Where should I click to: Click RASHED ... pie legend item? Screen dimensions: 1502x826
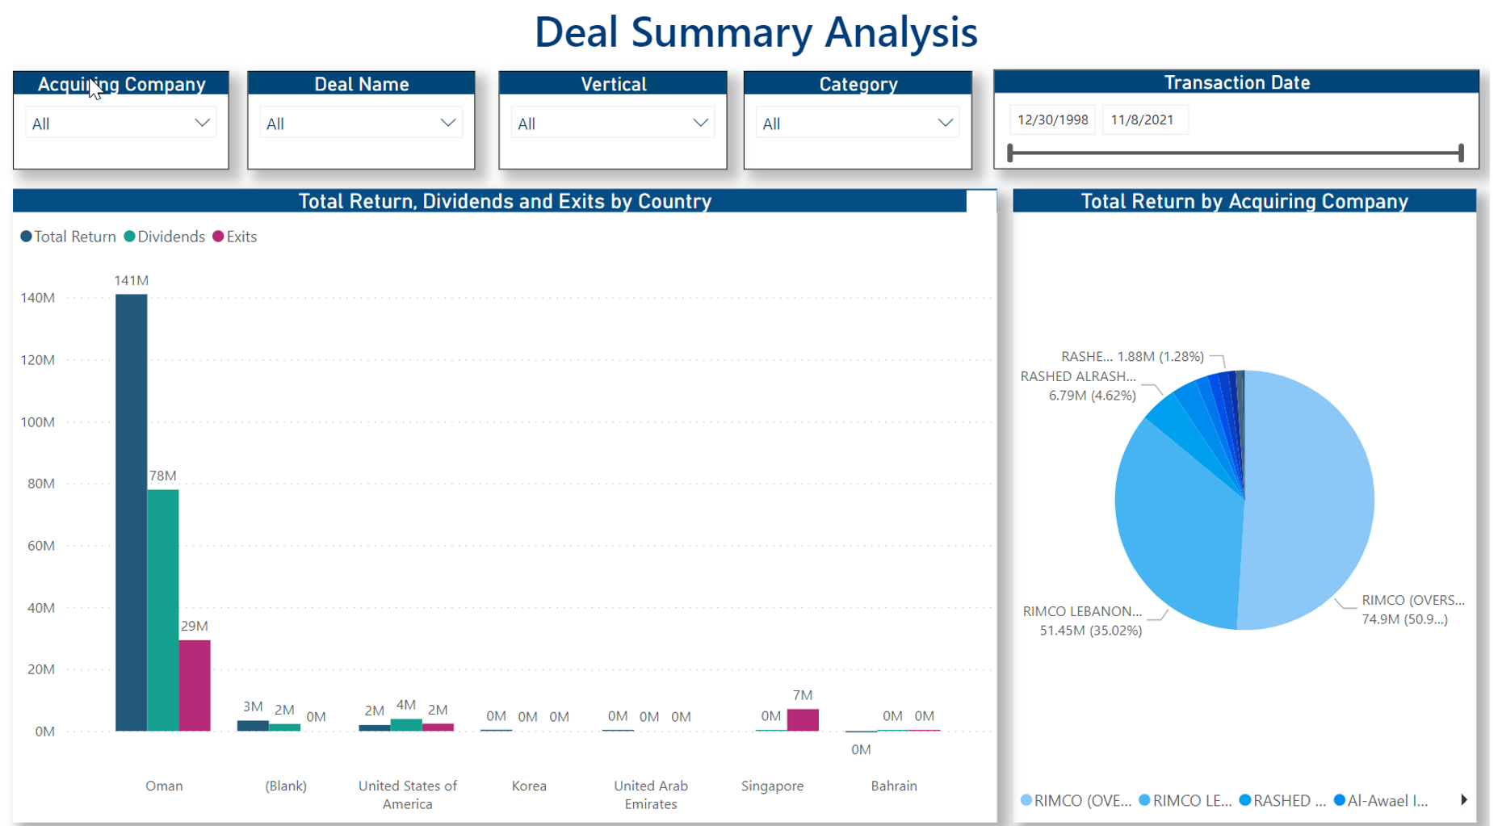1282,801
